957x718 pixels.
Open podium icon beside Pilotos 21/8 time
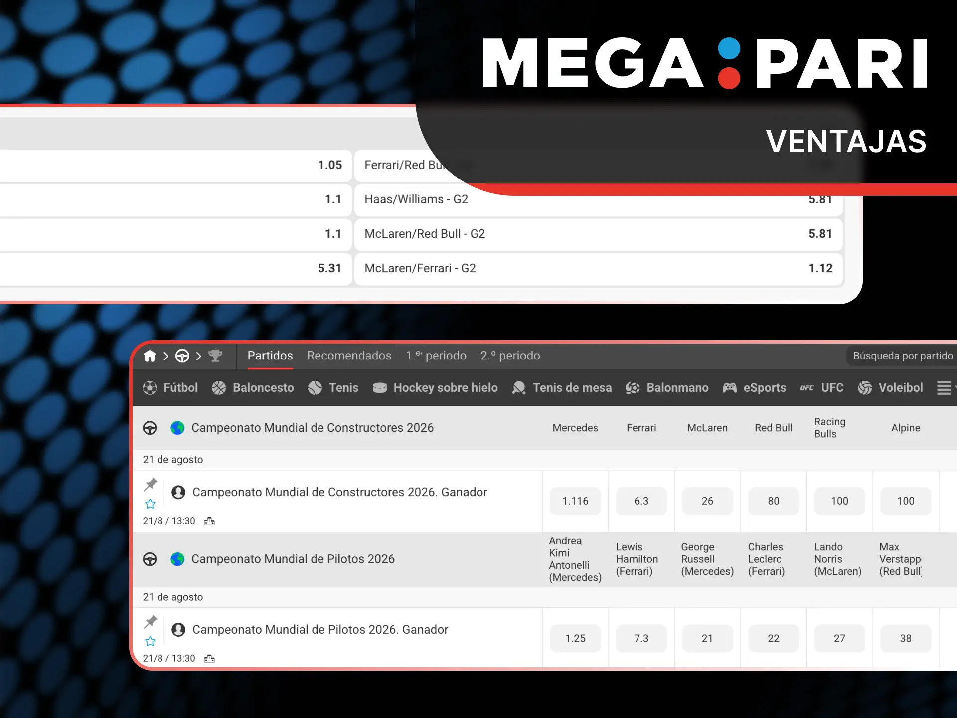tap(209, 659)
